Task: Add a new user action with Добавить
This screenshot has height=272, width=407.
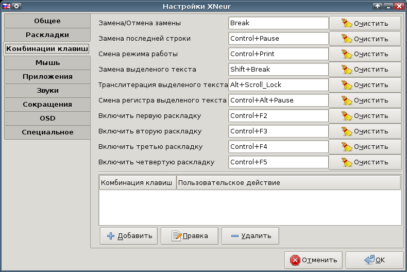Action: 129,236
